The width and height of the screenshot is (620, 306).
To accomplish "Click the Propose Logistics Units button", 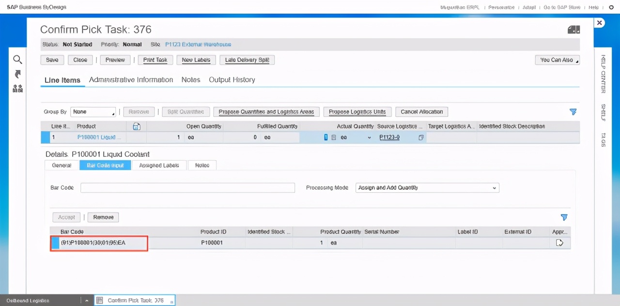I will 357,112.
